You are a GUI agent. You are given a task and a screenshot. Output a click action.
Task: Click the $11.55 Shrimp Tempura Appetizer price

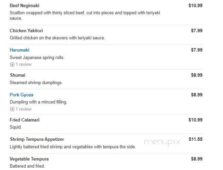(x=195, y=139)
